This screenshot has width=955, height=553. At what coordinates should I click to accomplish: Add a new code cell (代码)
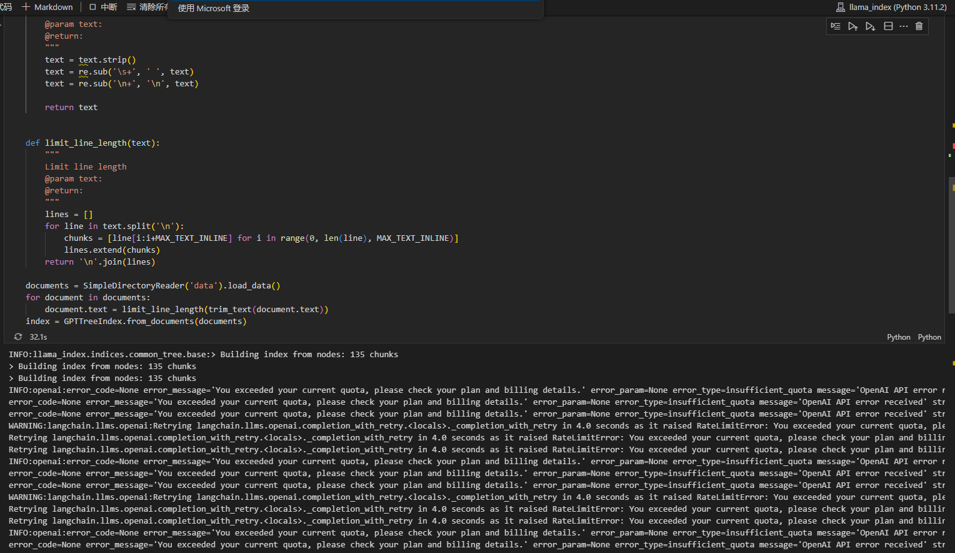[6, 7]
